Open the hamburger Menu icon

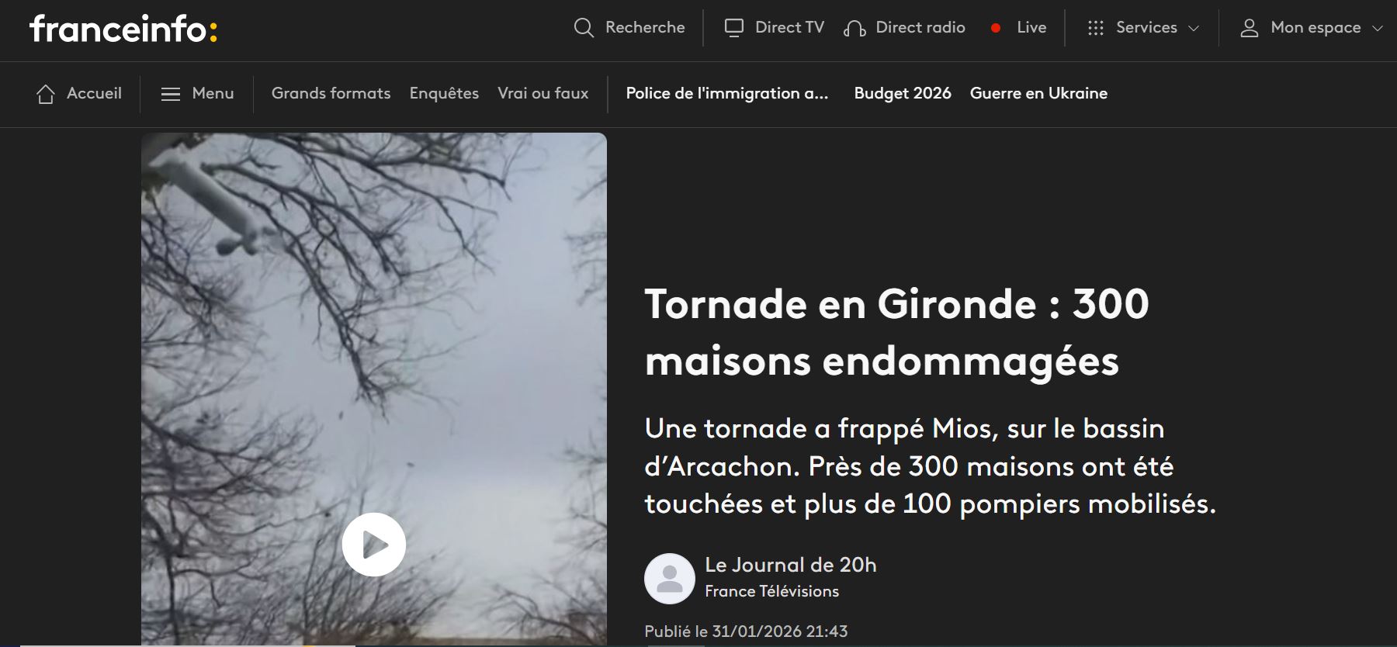tap(170, 94)
